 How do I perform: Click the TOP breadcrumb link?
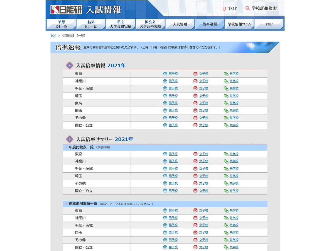[53, 36]
